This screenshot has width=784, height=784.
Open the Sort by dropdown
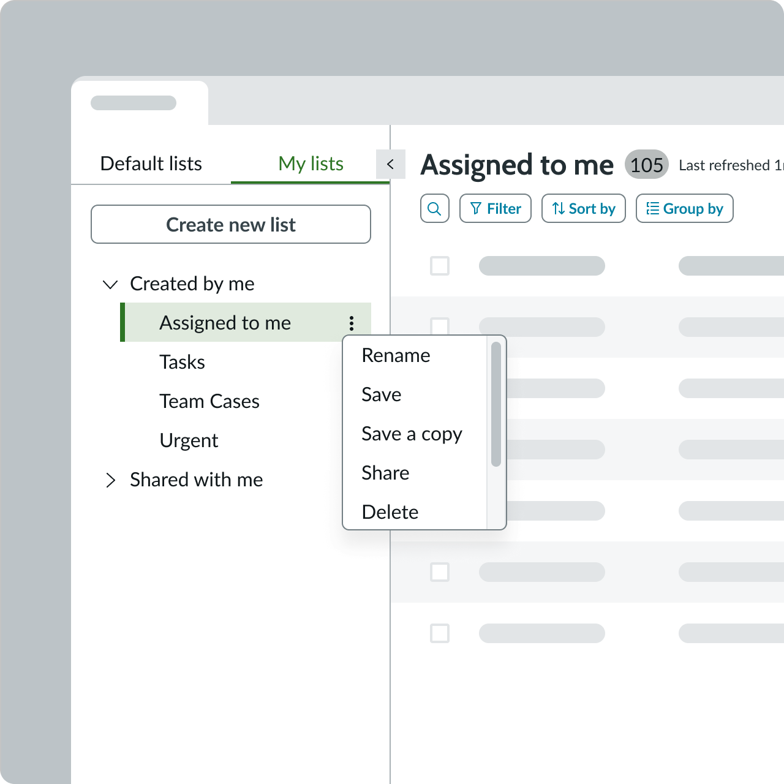click(x=583, y=208)
